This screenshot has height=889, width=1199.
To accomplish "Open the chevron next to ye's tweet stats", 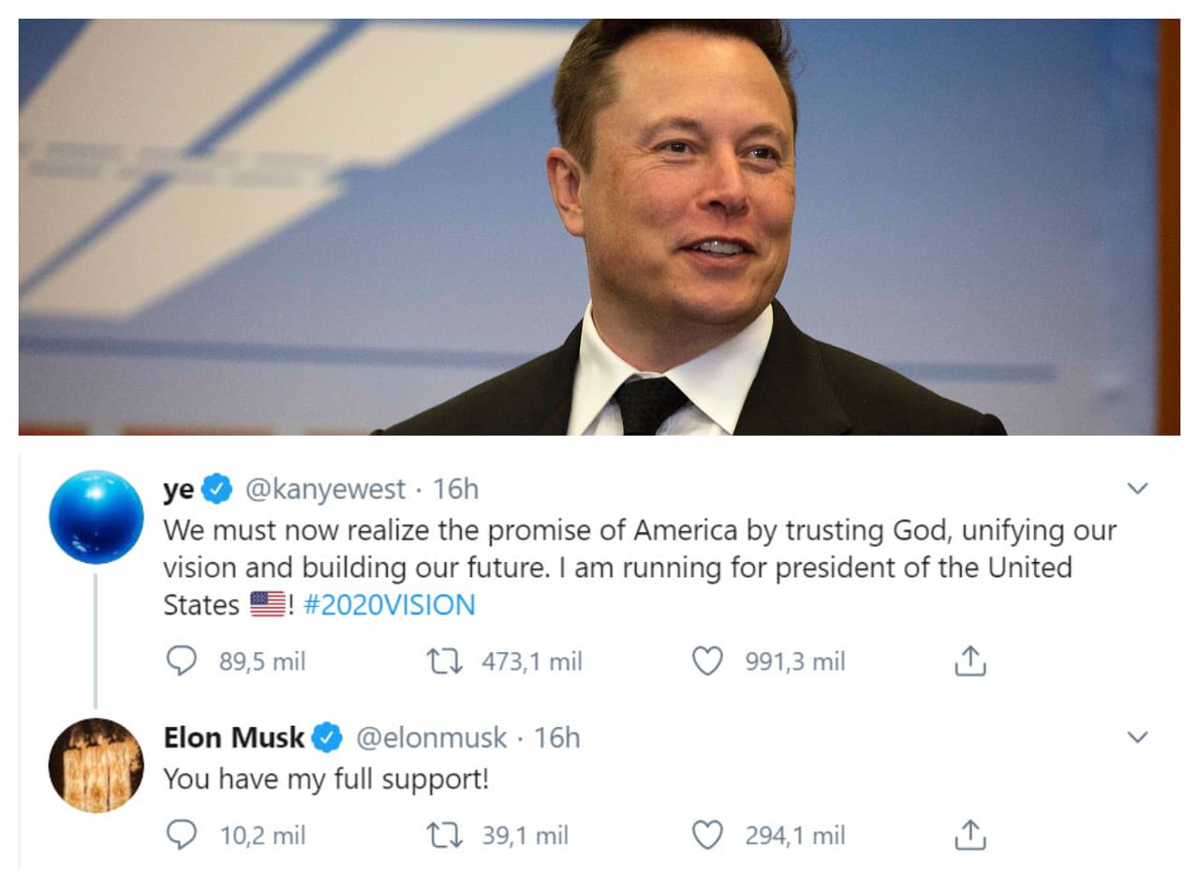I will click(1138, 487).
